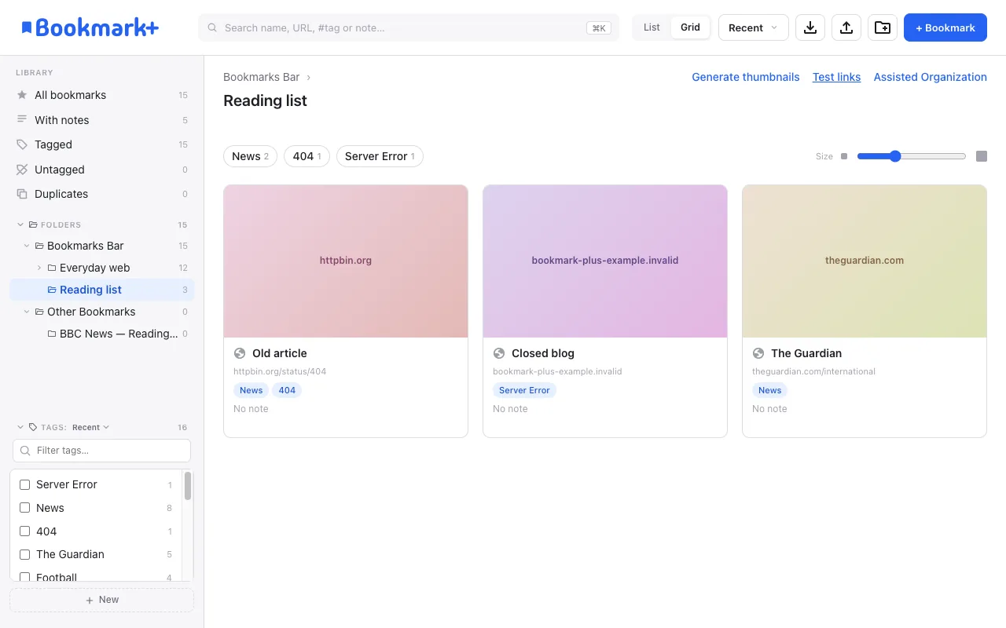Switch to List view
1006x628 pixels.
[x=652, y=27]
